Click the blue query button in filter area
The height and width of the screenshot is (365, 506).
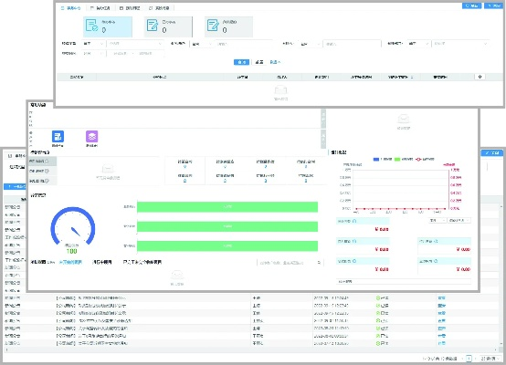(241, 62)
